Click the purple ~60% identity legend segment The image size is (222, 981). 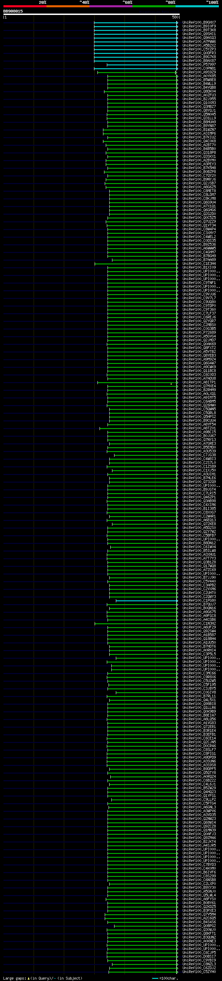tap(111, 6)
